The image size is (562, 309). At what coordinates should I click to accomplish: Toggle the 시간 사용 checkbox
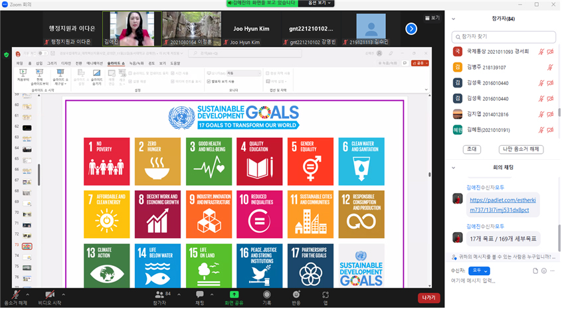[x=173, y=74]
